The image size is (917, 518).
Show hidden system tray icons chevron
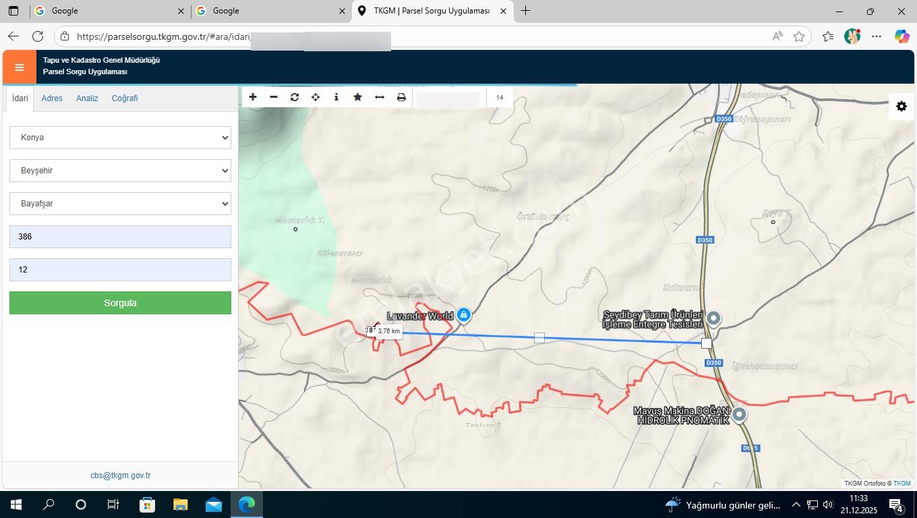click(x=796, y=505)
